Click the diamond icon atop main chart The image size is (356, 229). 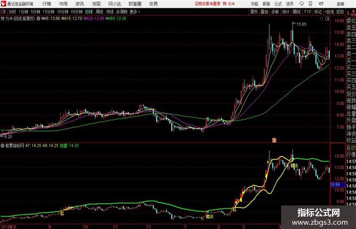321,19
